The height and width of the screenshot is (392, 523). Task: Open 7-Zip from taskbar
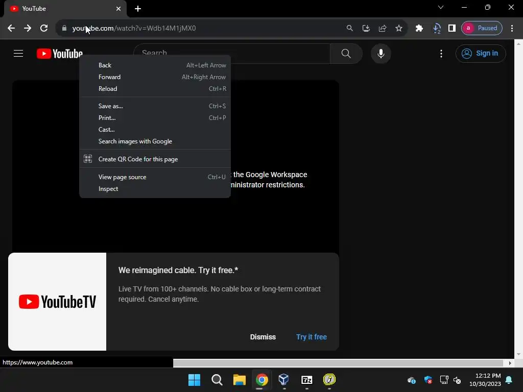306,380
